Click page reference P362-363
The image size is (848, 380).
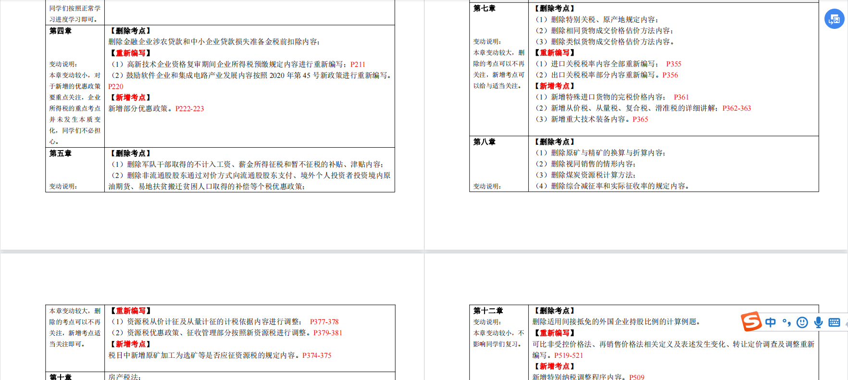(736, 108)
